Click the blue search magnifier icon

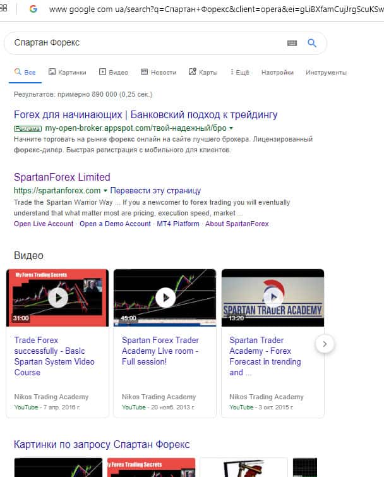coord(311,43)
